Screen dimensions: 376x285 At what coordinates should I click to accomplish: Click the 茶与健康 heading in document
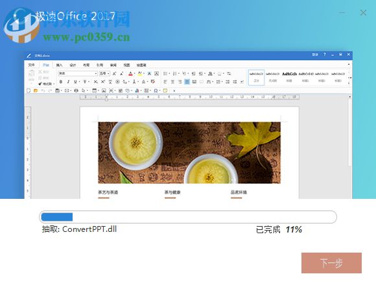click(172, 192)
